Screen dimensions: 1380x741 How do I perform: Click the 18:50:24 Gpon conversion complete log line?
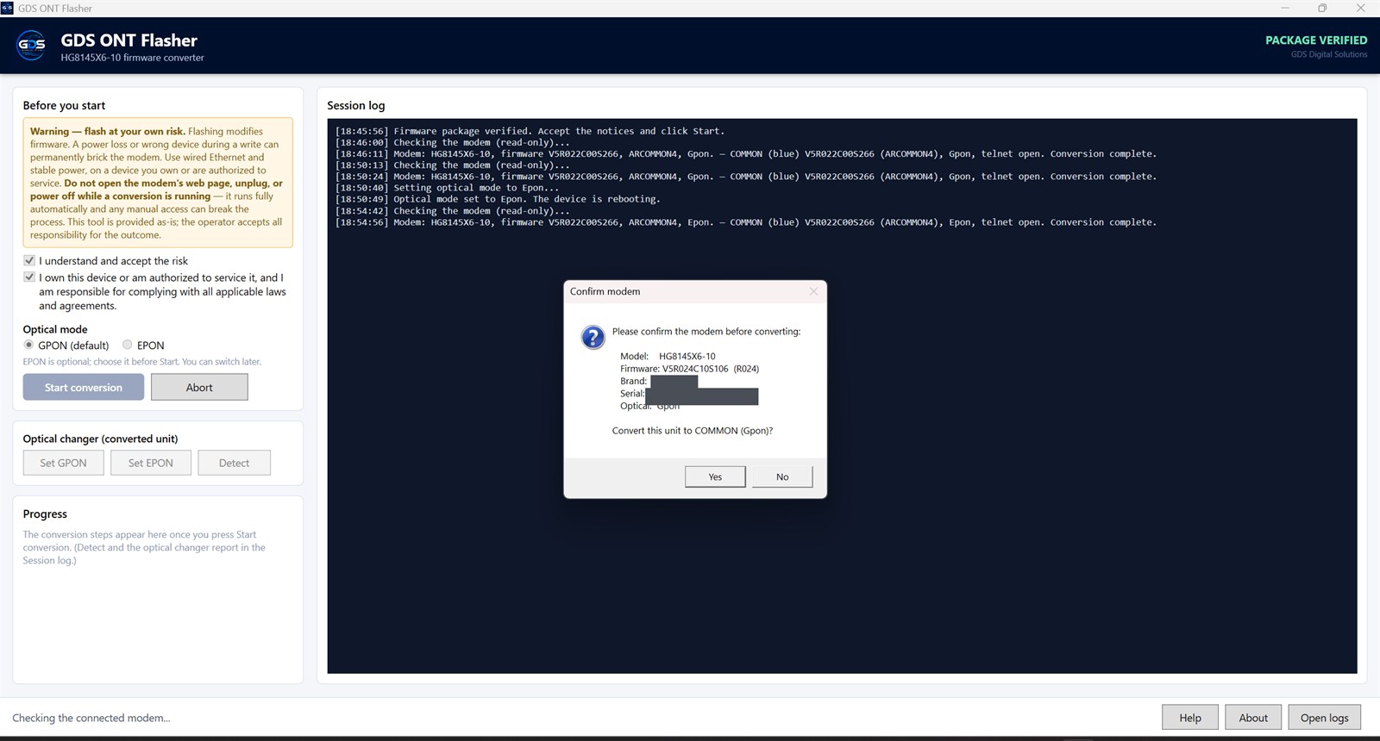(746, 177)
